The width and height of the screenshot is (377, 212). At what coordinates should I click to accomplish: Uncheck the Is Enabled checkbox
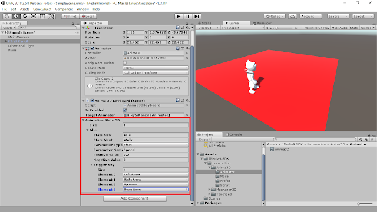pos(125,110)
